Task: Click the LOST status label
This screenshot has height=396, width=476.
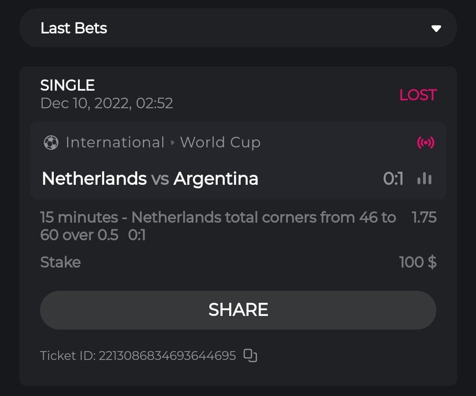Action: pos(417,95)
